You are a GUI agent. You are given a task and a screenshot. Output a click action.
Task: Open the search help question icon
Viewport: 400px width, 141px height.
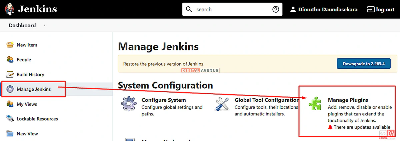276,9
